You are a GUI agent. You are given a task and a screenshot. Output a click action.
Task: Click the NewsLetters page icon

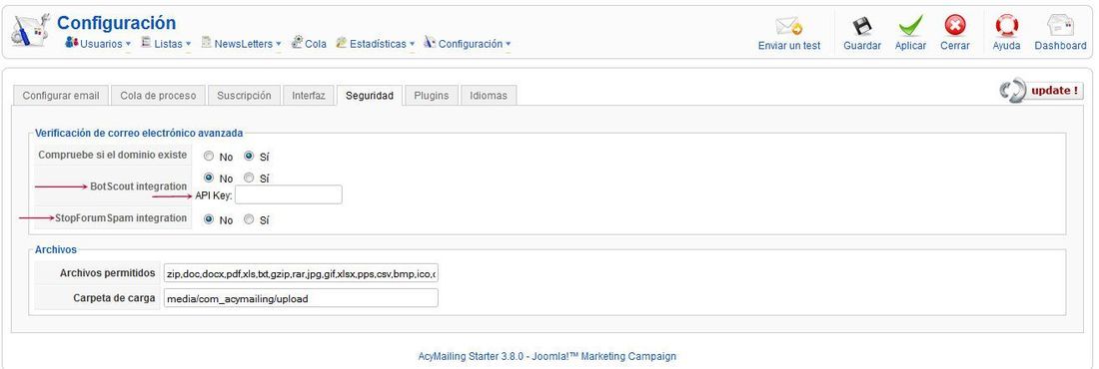[207, 43]
